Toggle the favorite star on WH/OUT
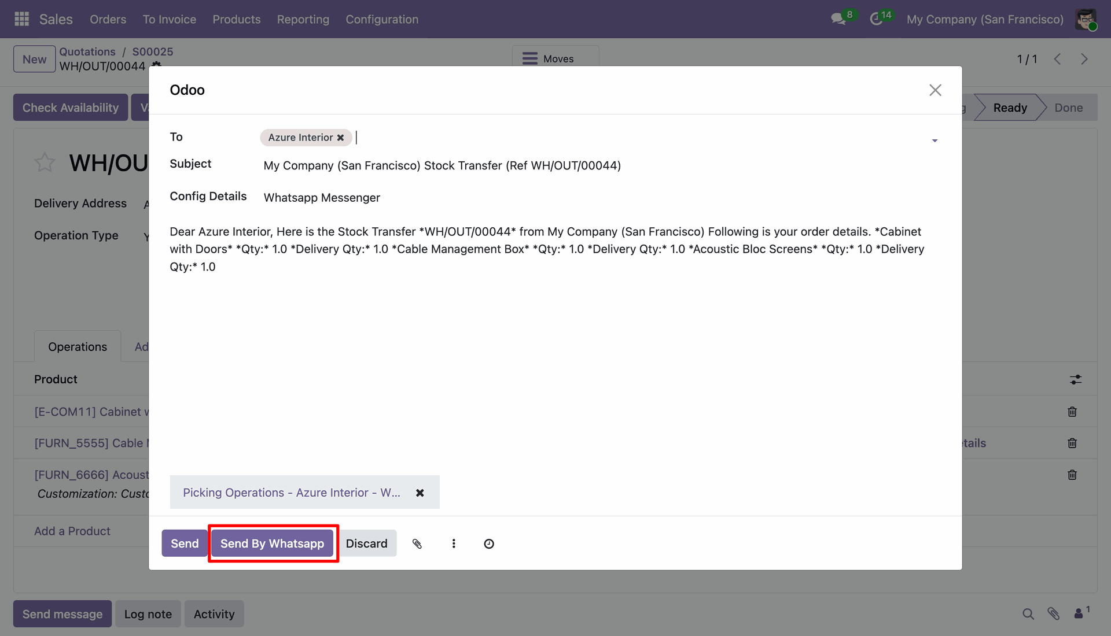 tap(45, 163)
